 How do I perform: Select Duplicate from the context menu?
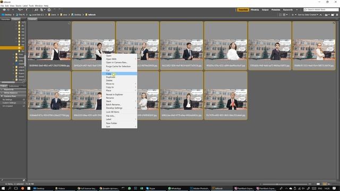tap(119, 77)
